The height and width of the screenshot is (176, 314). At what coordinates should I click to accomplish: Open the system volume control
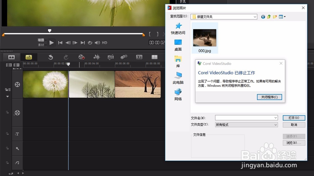click(97, 43)
